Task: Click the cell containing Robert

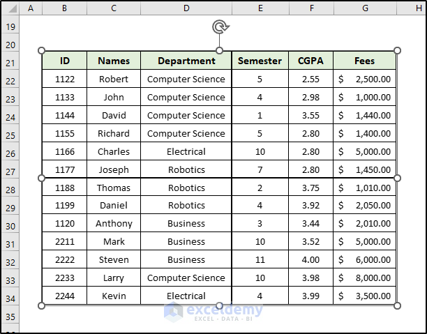Action: pos(114,79)
